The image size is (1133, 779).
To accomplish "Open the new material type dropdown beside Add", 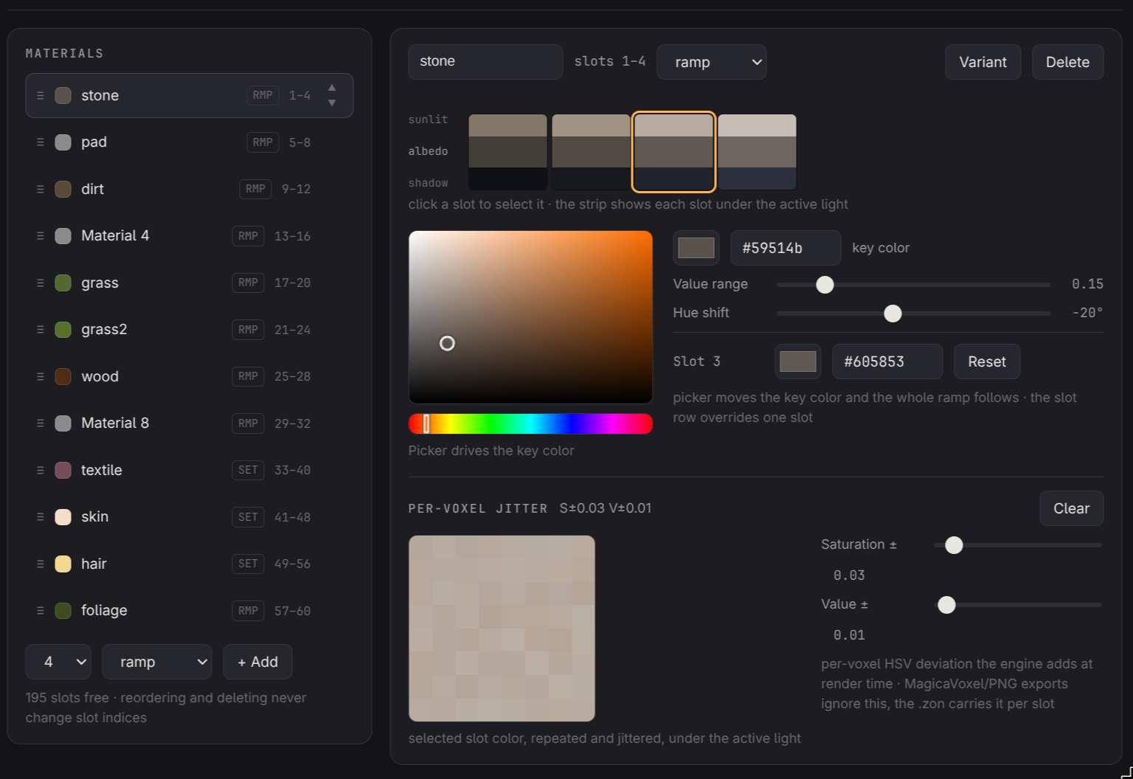I will [x=157, y=662].
